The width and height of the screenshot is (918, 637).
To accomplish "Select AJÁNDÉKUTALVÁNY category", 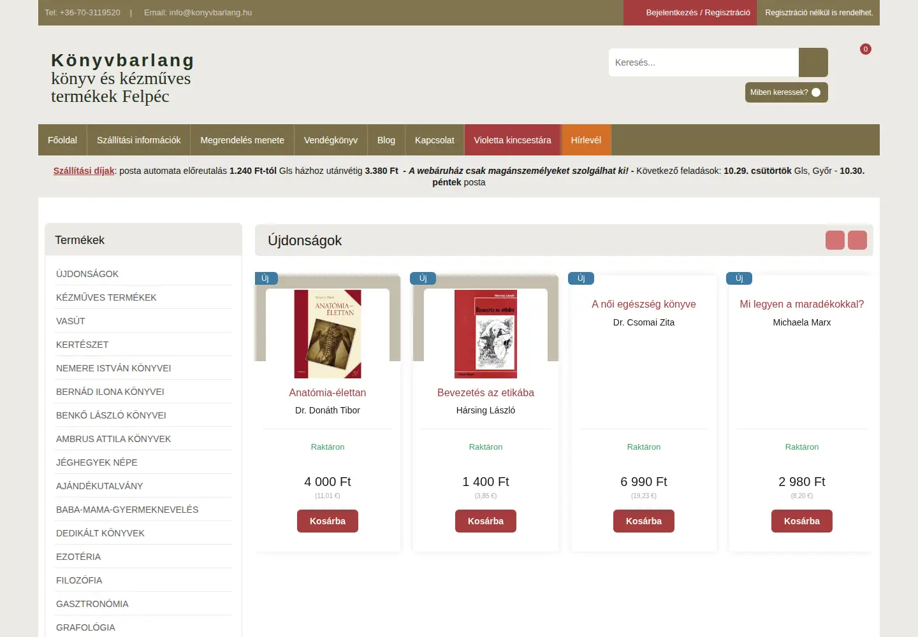I will (143, 486).
